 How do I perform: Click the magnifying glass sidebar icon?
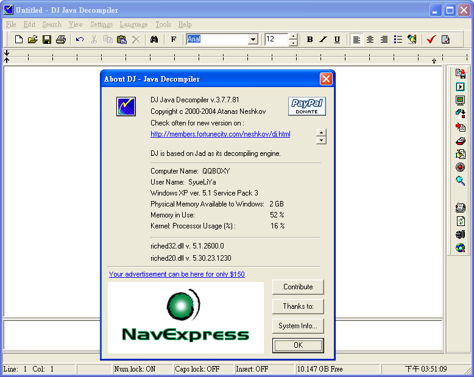coord(461,181)
